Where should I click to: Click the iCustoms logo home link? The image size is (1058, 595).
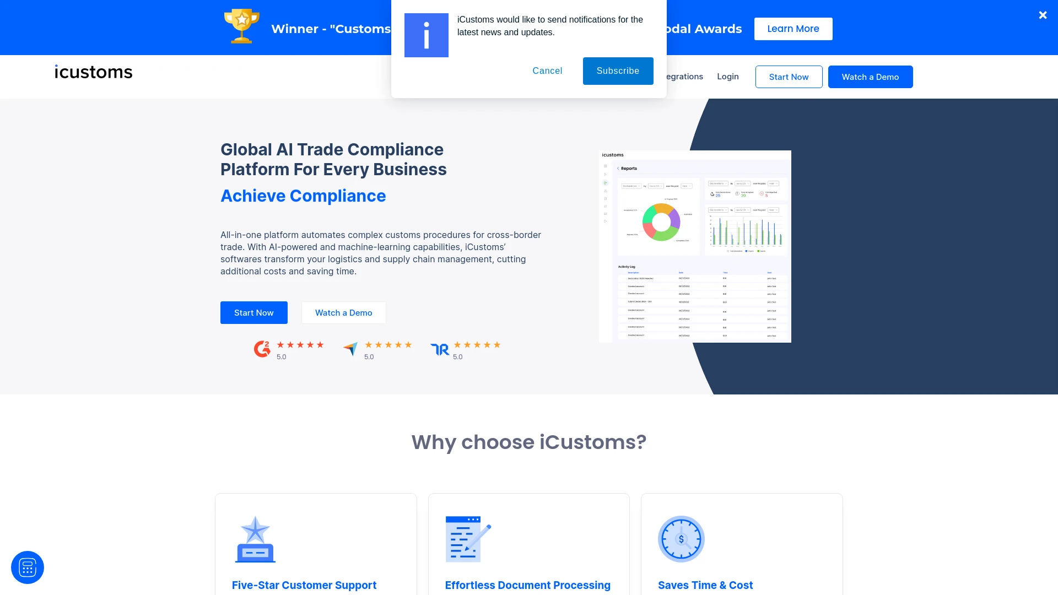[x=93, y=71]
